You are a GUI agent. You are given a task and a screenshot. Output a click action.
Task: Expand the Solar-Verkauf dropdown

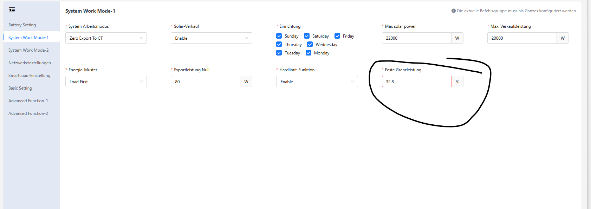click(211, 38)
